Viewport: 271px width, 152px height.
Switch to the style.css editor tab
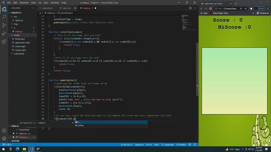pyautogui.click(x=66, y=8)
